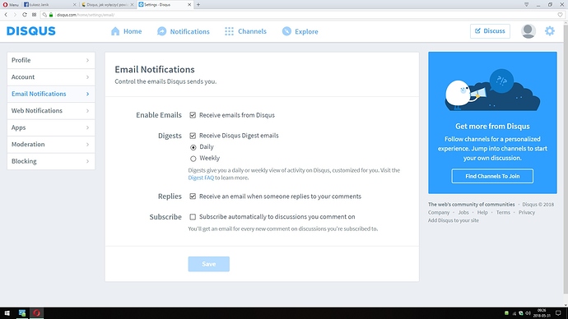Open the Windows Start button
The image size is (568, 319).
tap(7, 313)
